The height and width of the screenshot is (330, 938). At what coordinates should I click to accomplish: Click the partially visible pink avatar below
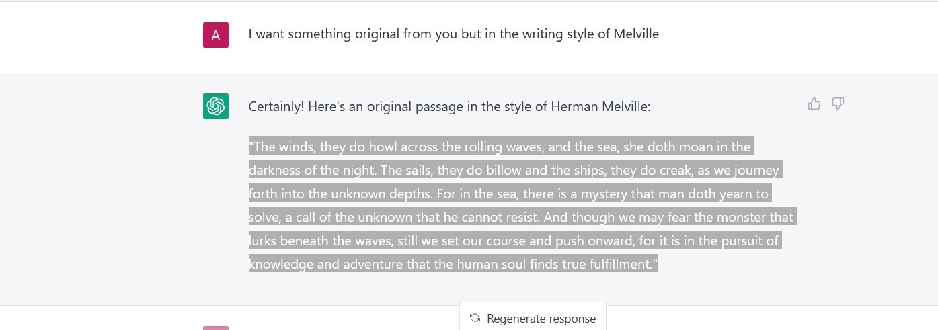216,327
